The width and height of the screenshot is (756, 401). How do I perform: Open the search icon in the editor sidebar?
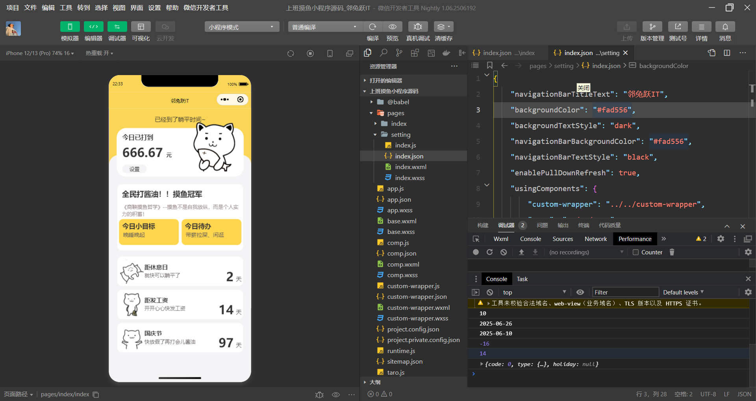[384, 53]
